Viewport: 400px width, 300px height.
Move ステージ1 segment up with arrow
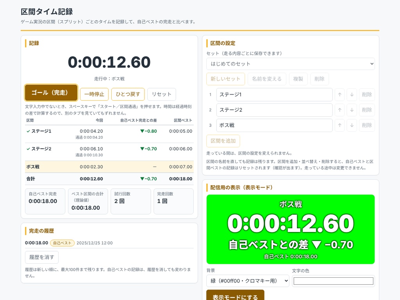pos(339,95)
